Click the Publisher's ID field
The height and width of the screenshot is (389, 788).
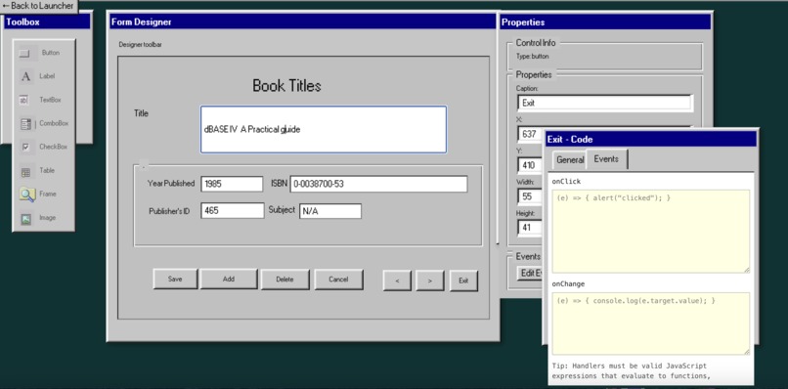click(232, 210)
